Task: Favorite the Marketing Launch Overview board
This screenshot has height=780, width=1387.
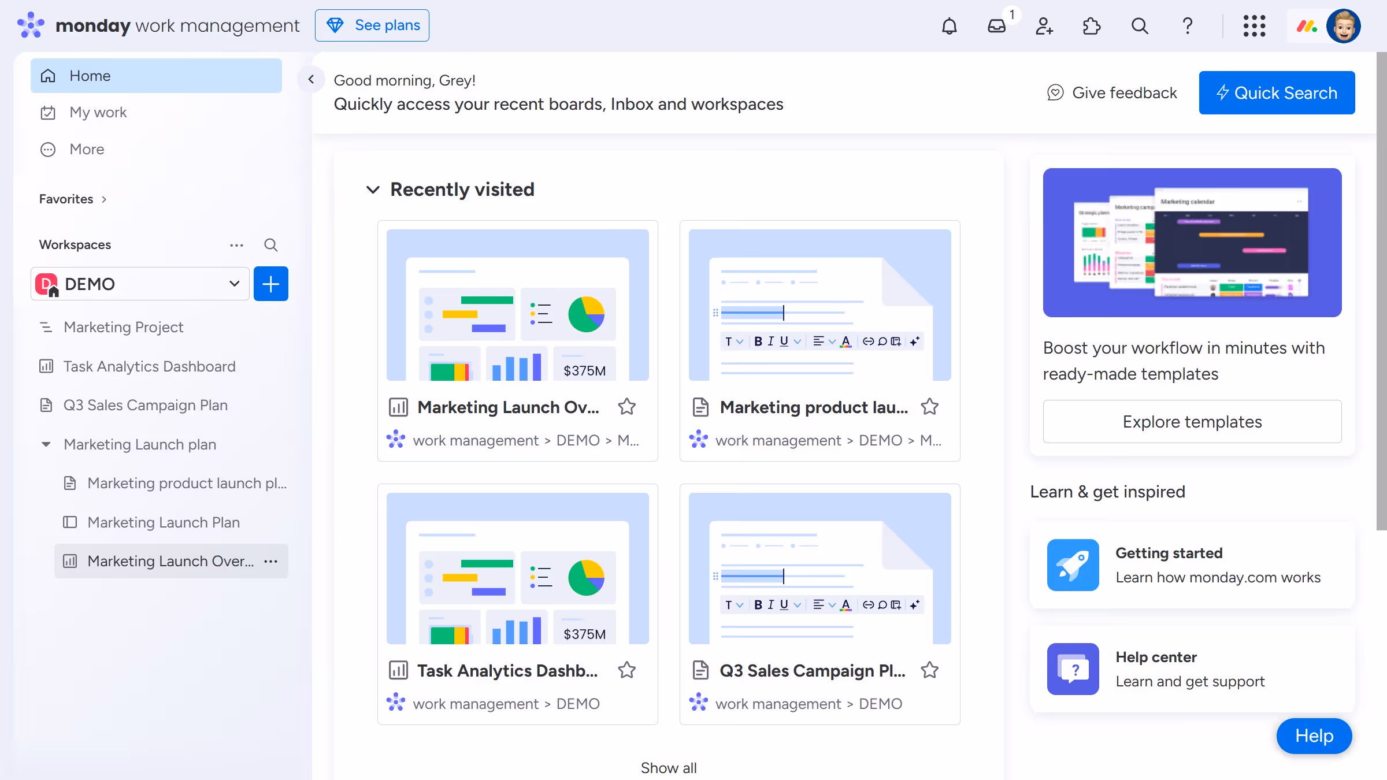Action: coord(627,407)
